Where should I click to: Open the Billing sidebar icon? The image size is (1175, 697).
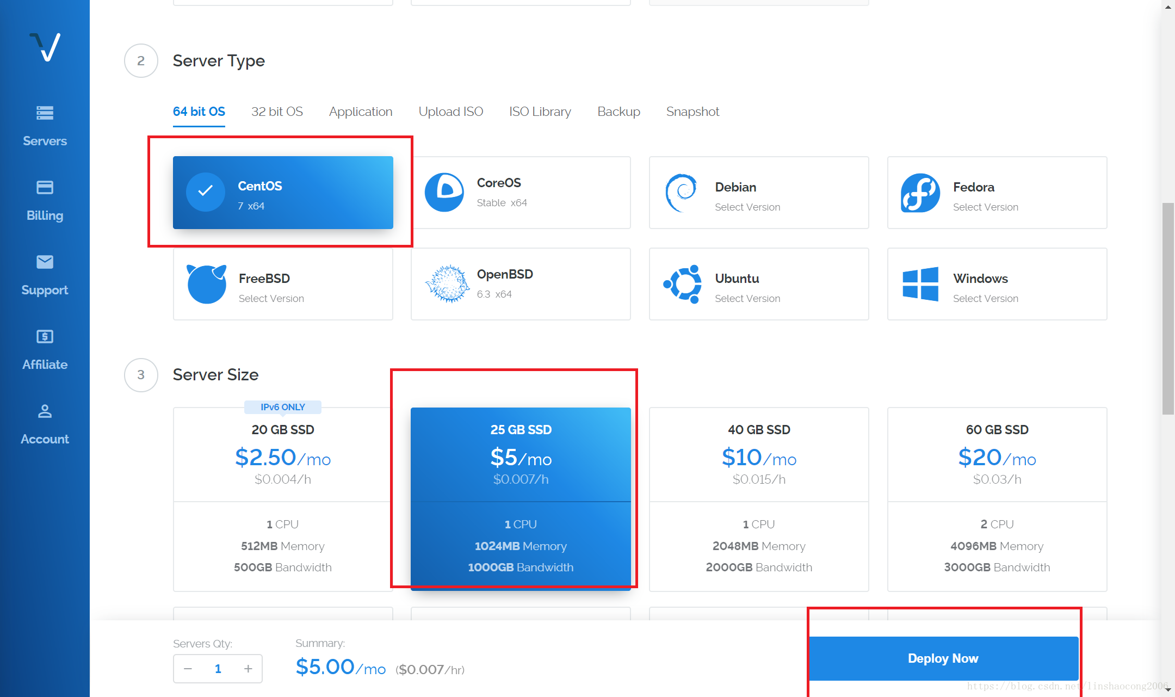coord(45,188)
